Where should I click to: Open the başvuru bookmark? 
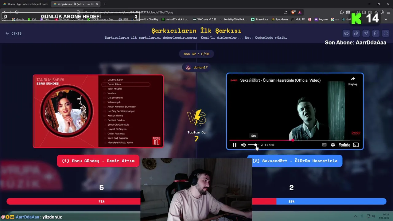[321, 19]
